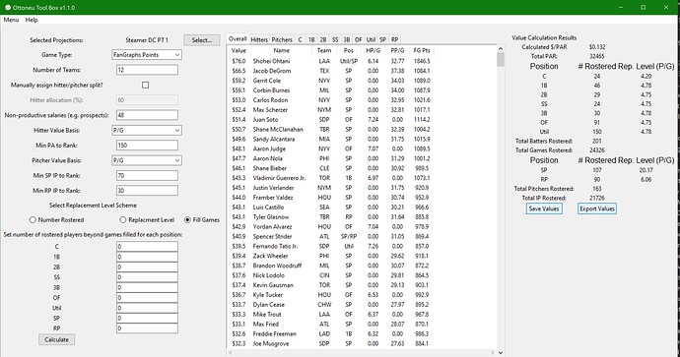Click the OF rostered players field
This screenshot has height=357, width=680.
(147, 298)
